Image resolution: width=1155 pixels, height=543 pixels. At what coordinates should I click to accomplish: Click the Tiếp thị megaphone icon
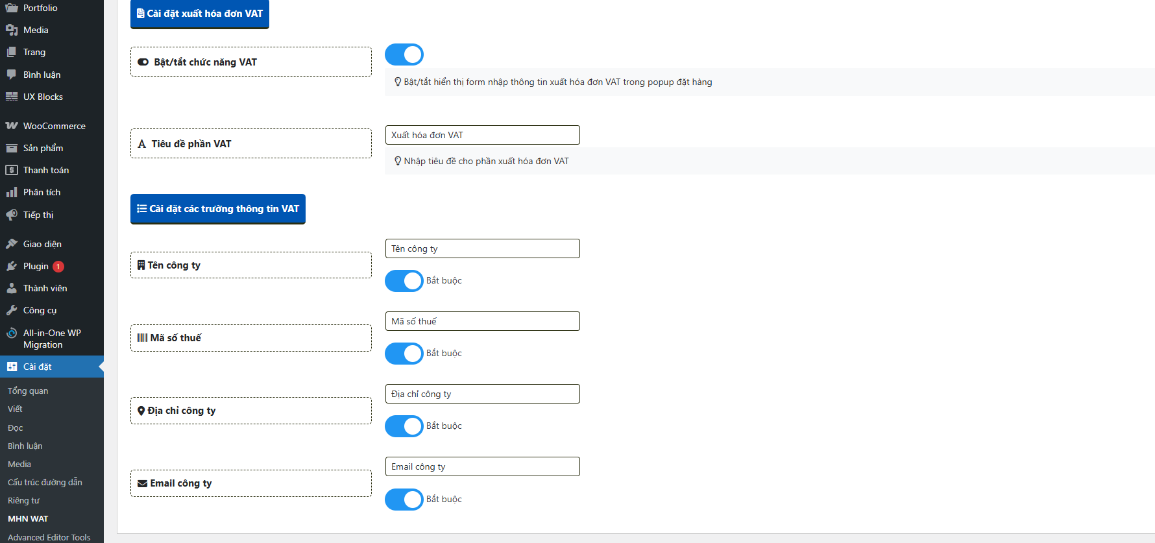(12, 215)
